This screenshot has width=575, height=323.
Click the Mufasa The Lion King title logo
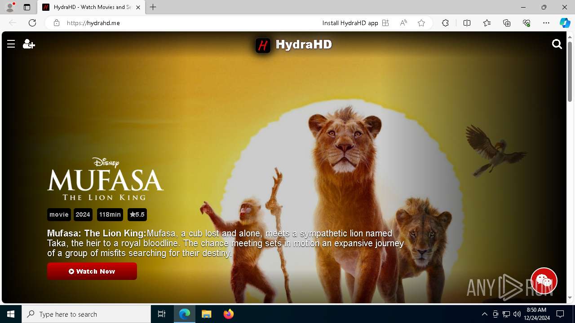coord(106,179)
